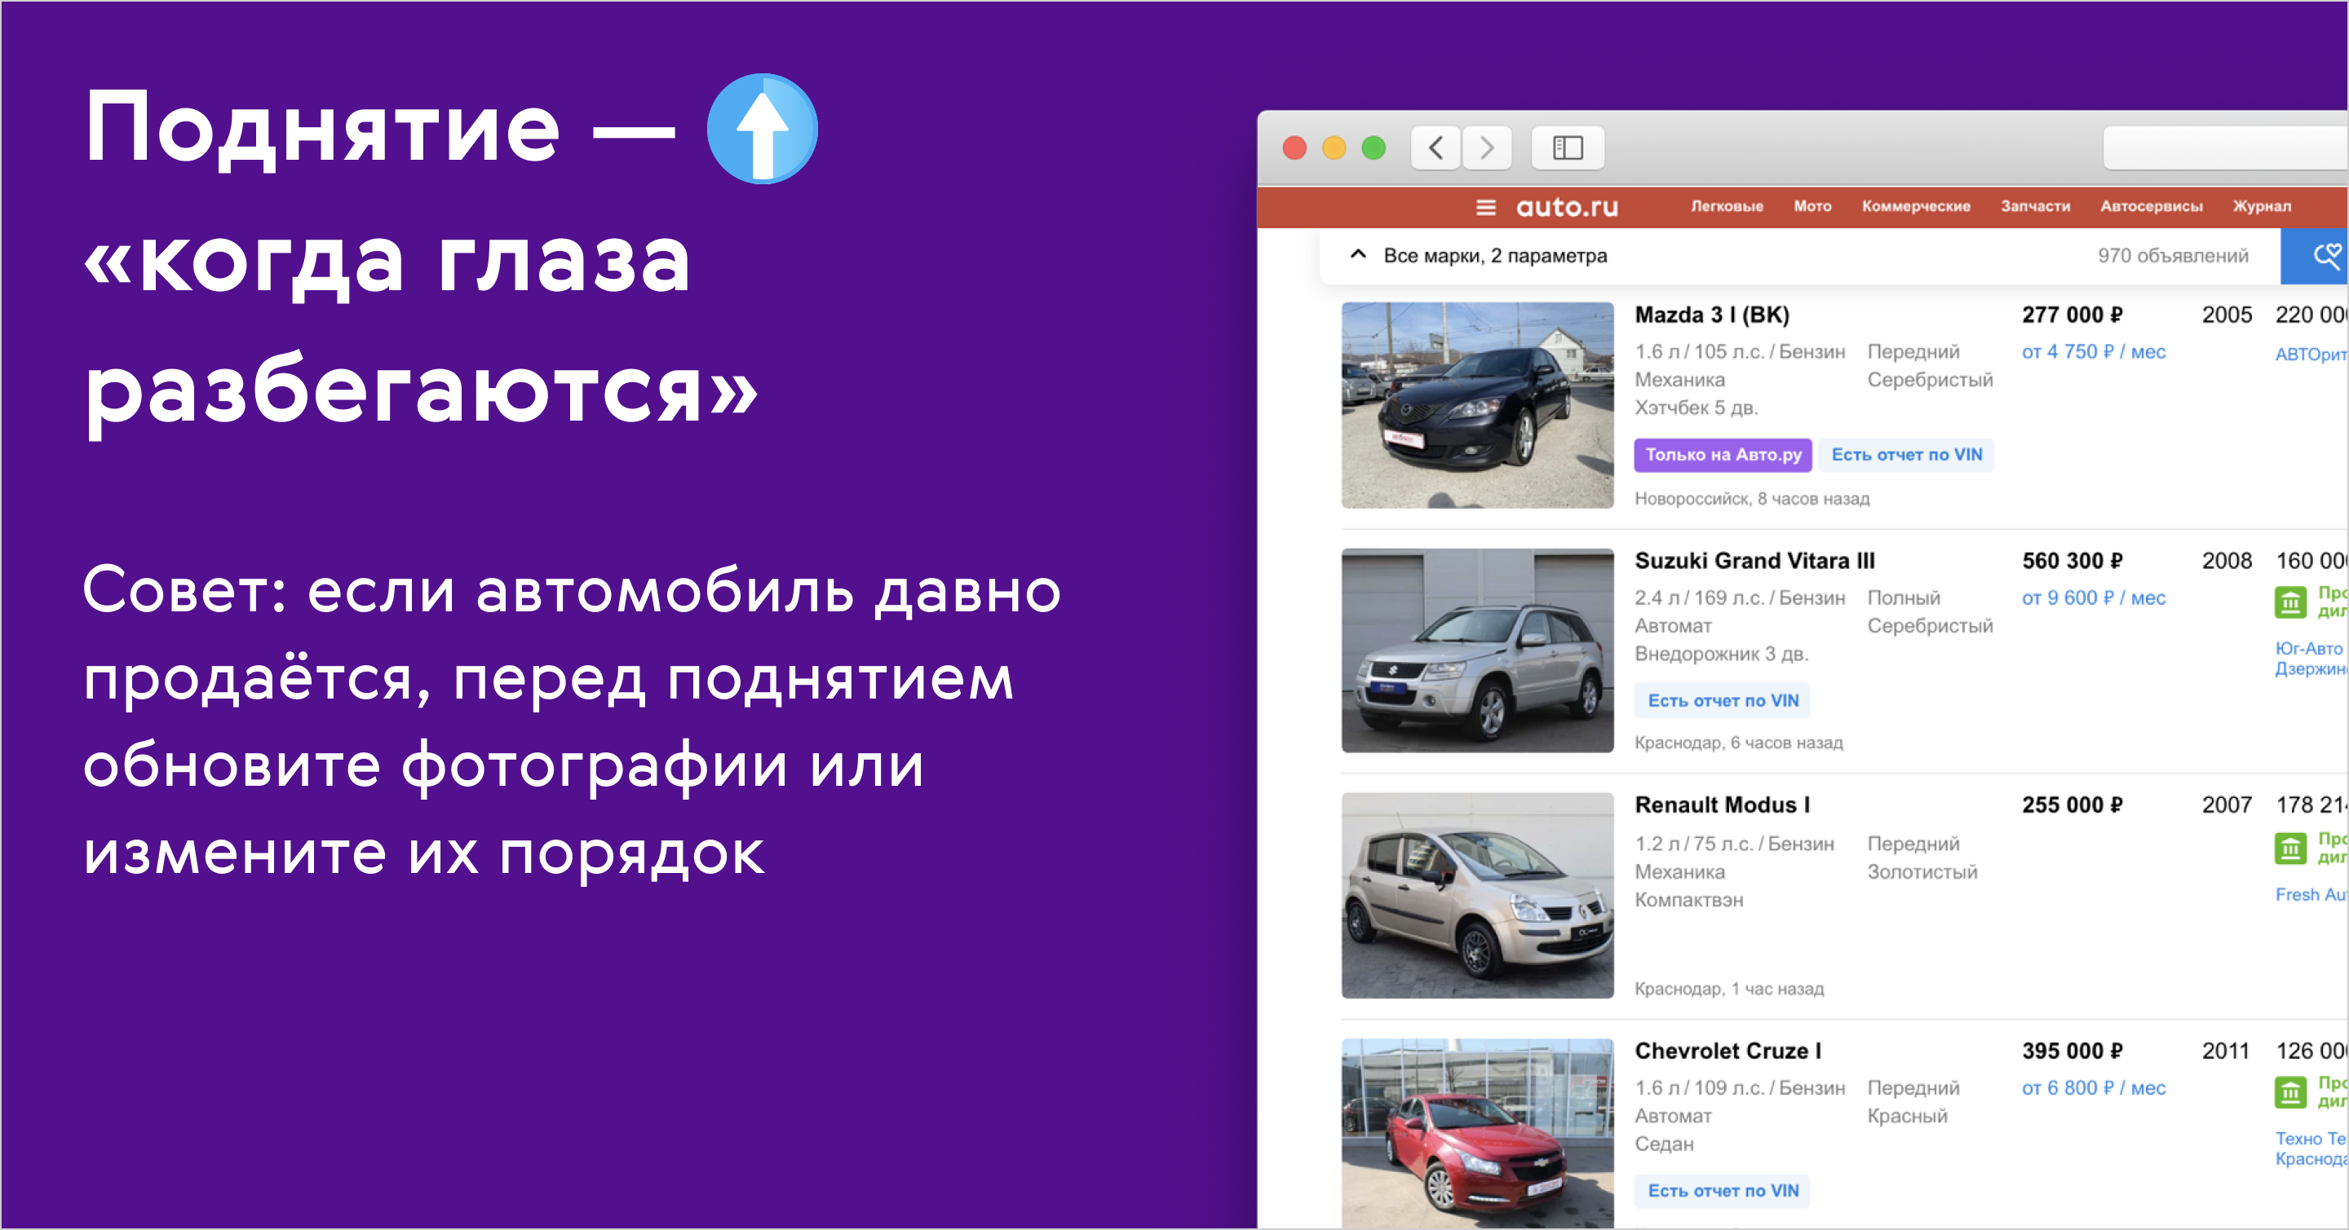Viewport: 2349px width, 1230px height.
Task: Collapse the 'Все марки, 2 параметра' chevron
Action: point(1358,255)
